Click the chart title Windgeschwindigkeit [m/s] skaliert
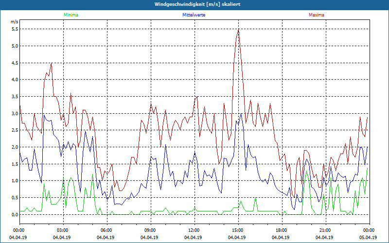 197,4
